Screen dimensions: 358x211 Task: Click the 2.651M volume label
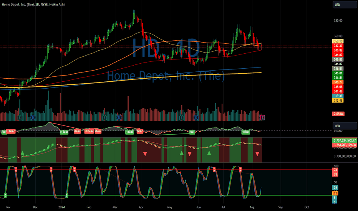click(338, 114)
